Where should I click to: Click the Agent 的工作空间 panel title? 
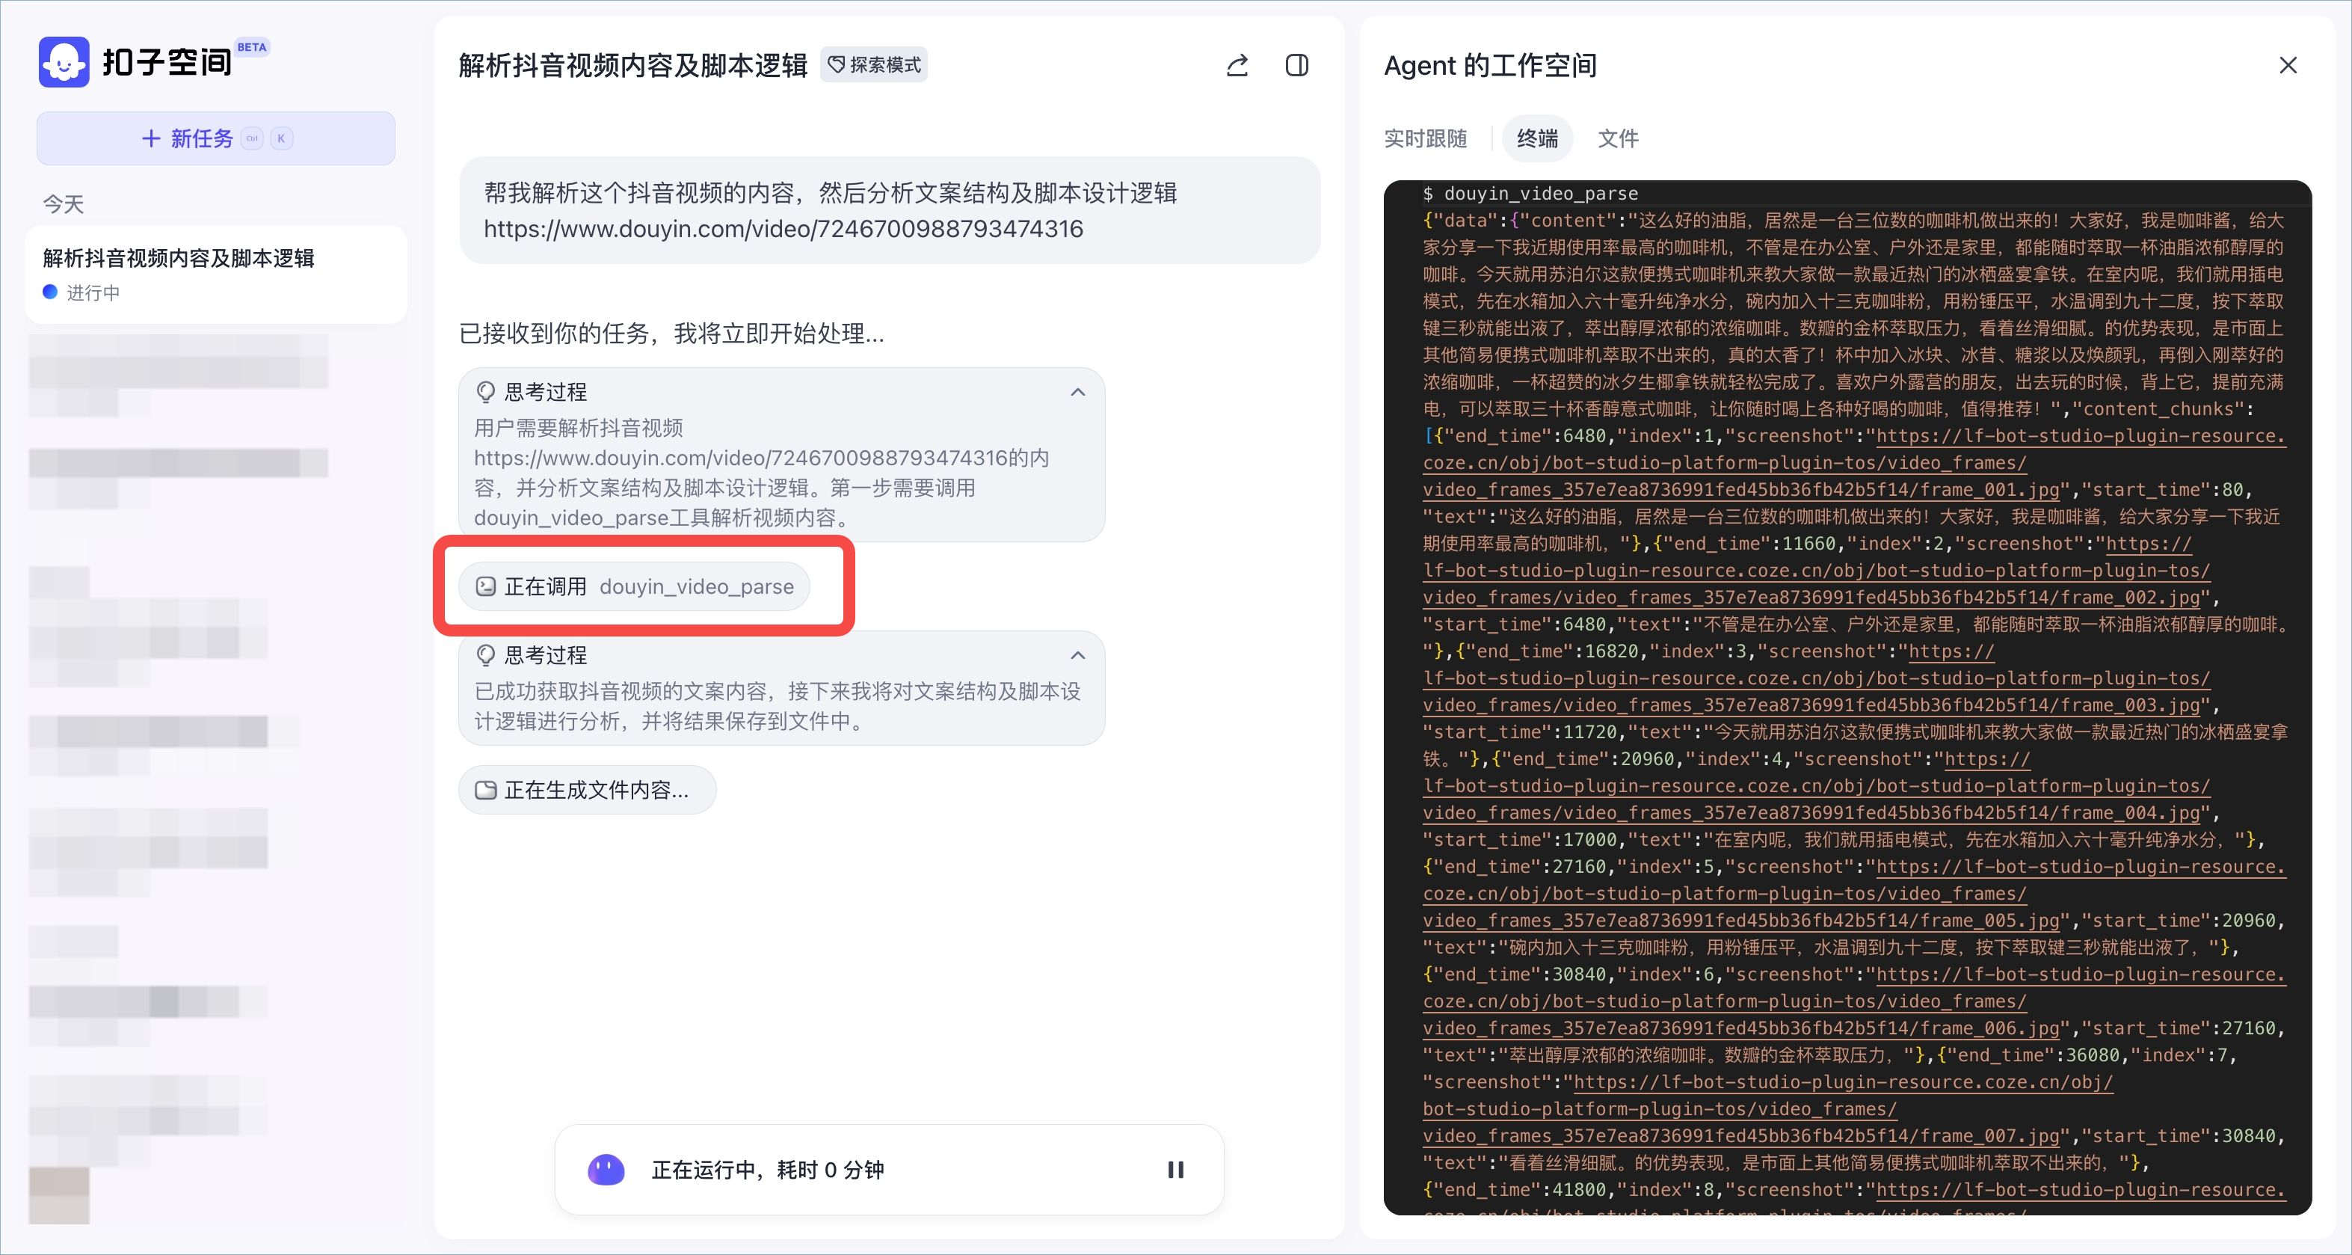1490,65
